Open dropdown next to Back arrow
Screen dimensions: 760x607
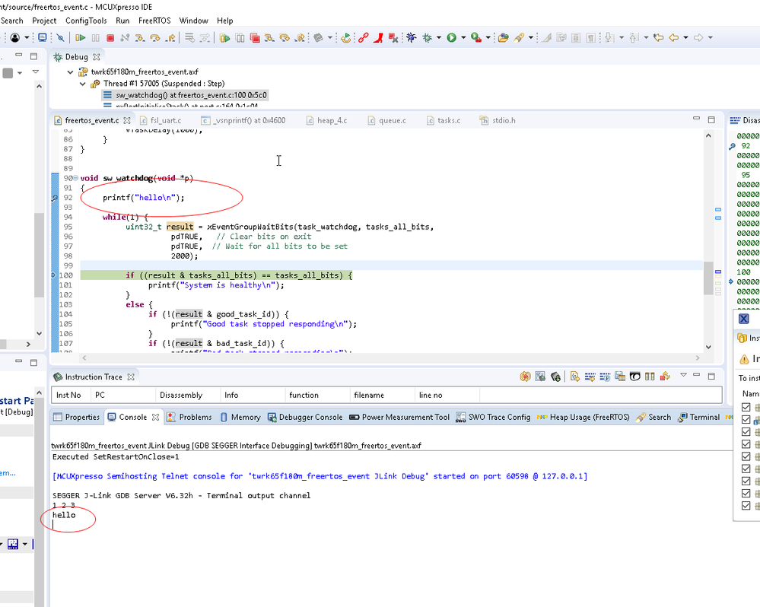point(685,38)
